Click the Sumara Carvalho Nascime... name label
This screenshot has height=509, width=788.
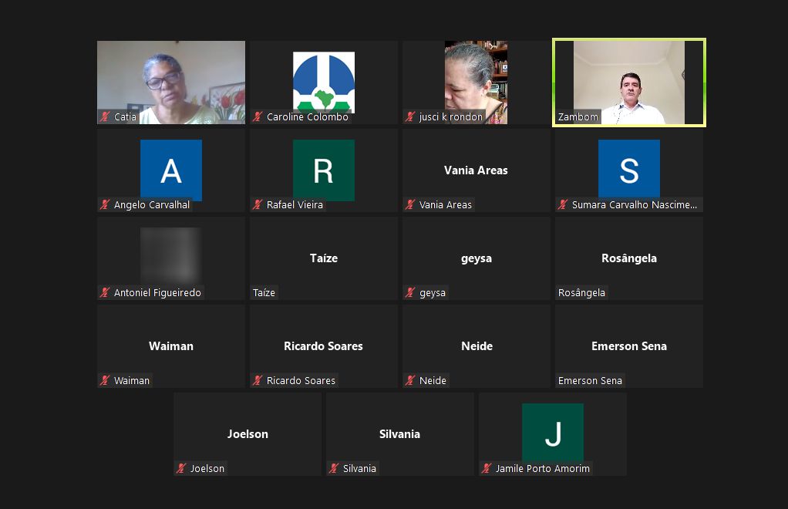(635, 205)
